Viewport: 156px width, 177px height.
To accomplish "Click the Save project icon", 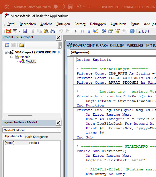I will pyautogui.click(x=25, y=31).
